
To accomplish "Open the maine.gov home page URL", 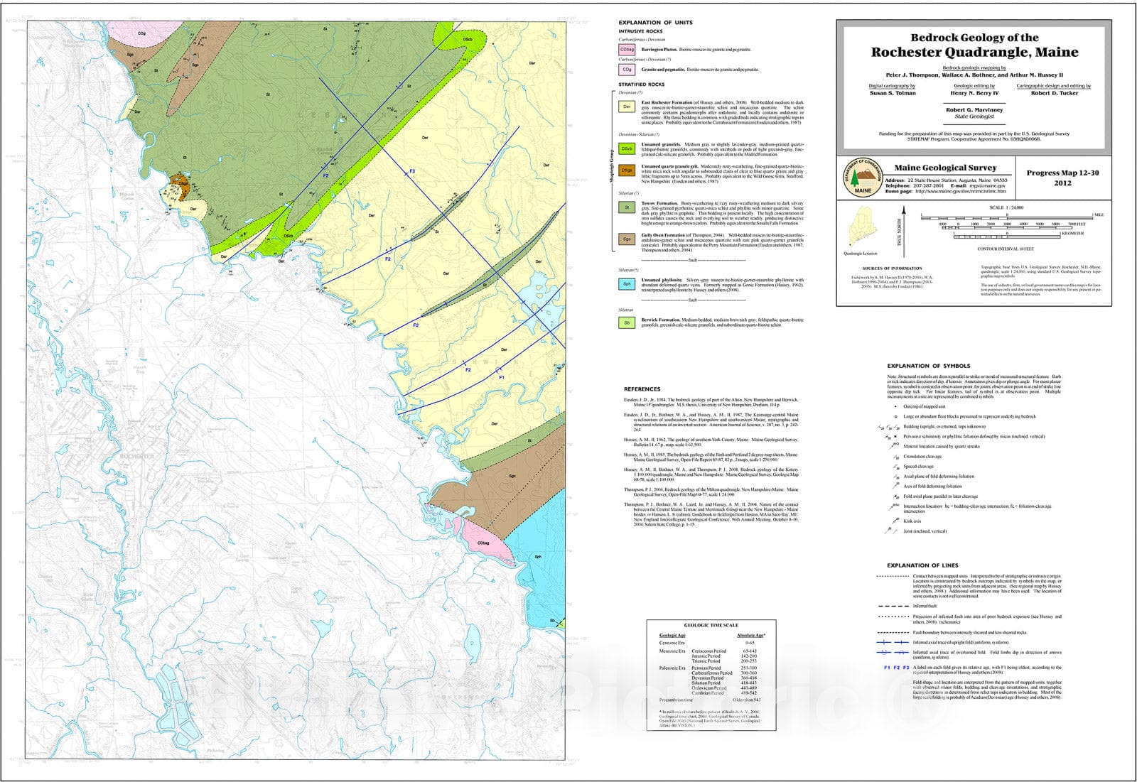I will point(961,191).
